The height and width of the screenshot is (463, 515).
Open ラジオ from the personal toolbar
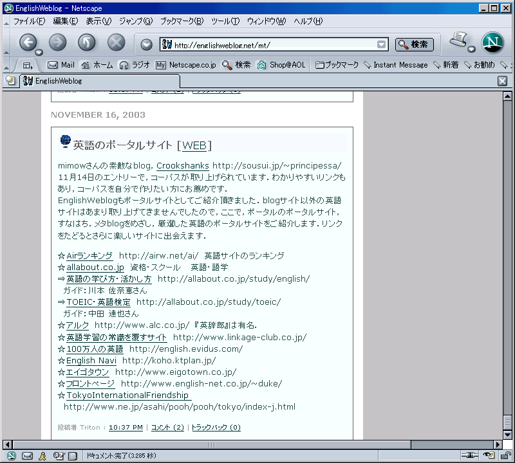pos(135,65)
